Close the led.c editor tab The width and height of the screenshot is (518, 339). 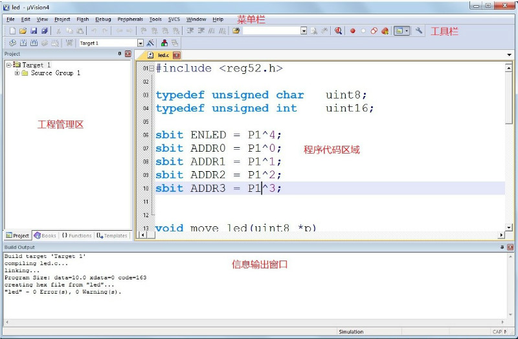176,56
